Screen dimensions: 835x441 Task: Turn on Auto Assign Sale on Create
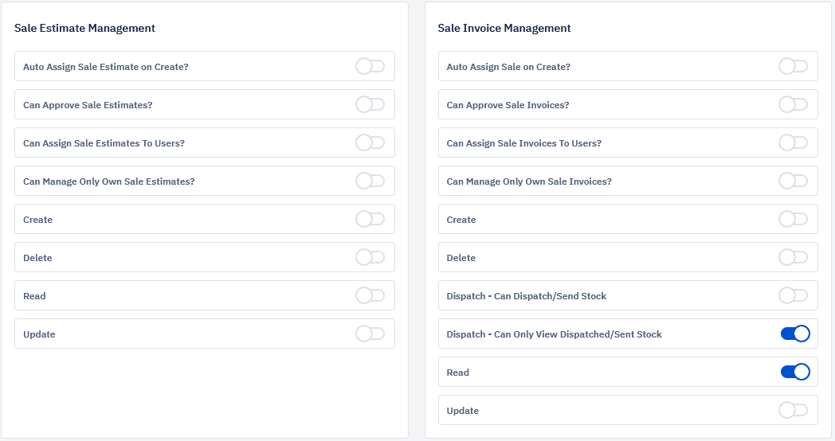(794, 67)
